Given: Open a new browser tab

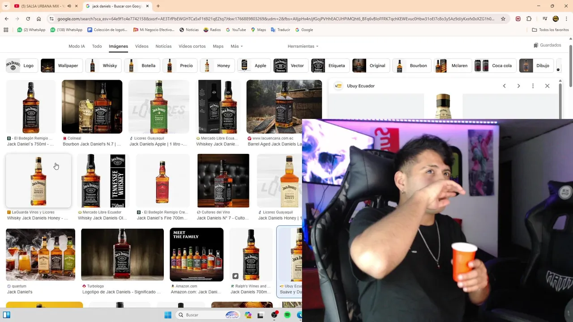Looking at the screenshot, I should click(158, 6).
